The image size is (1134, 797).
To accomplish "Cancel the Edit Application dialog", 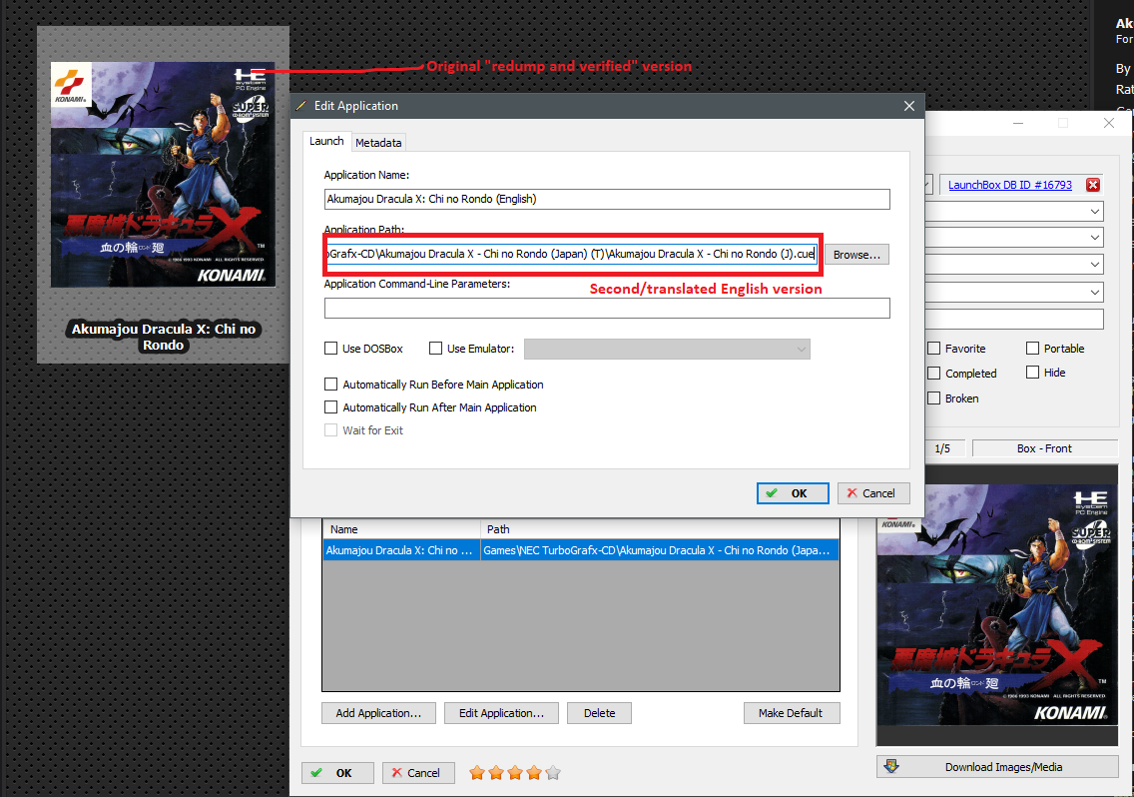I will 872,493.
